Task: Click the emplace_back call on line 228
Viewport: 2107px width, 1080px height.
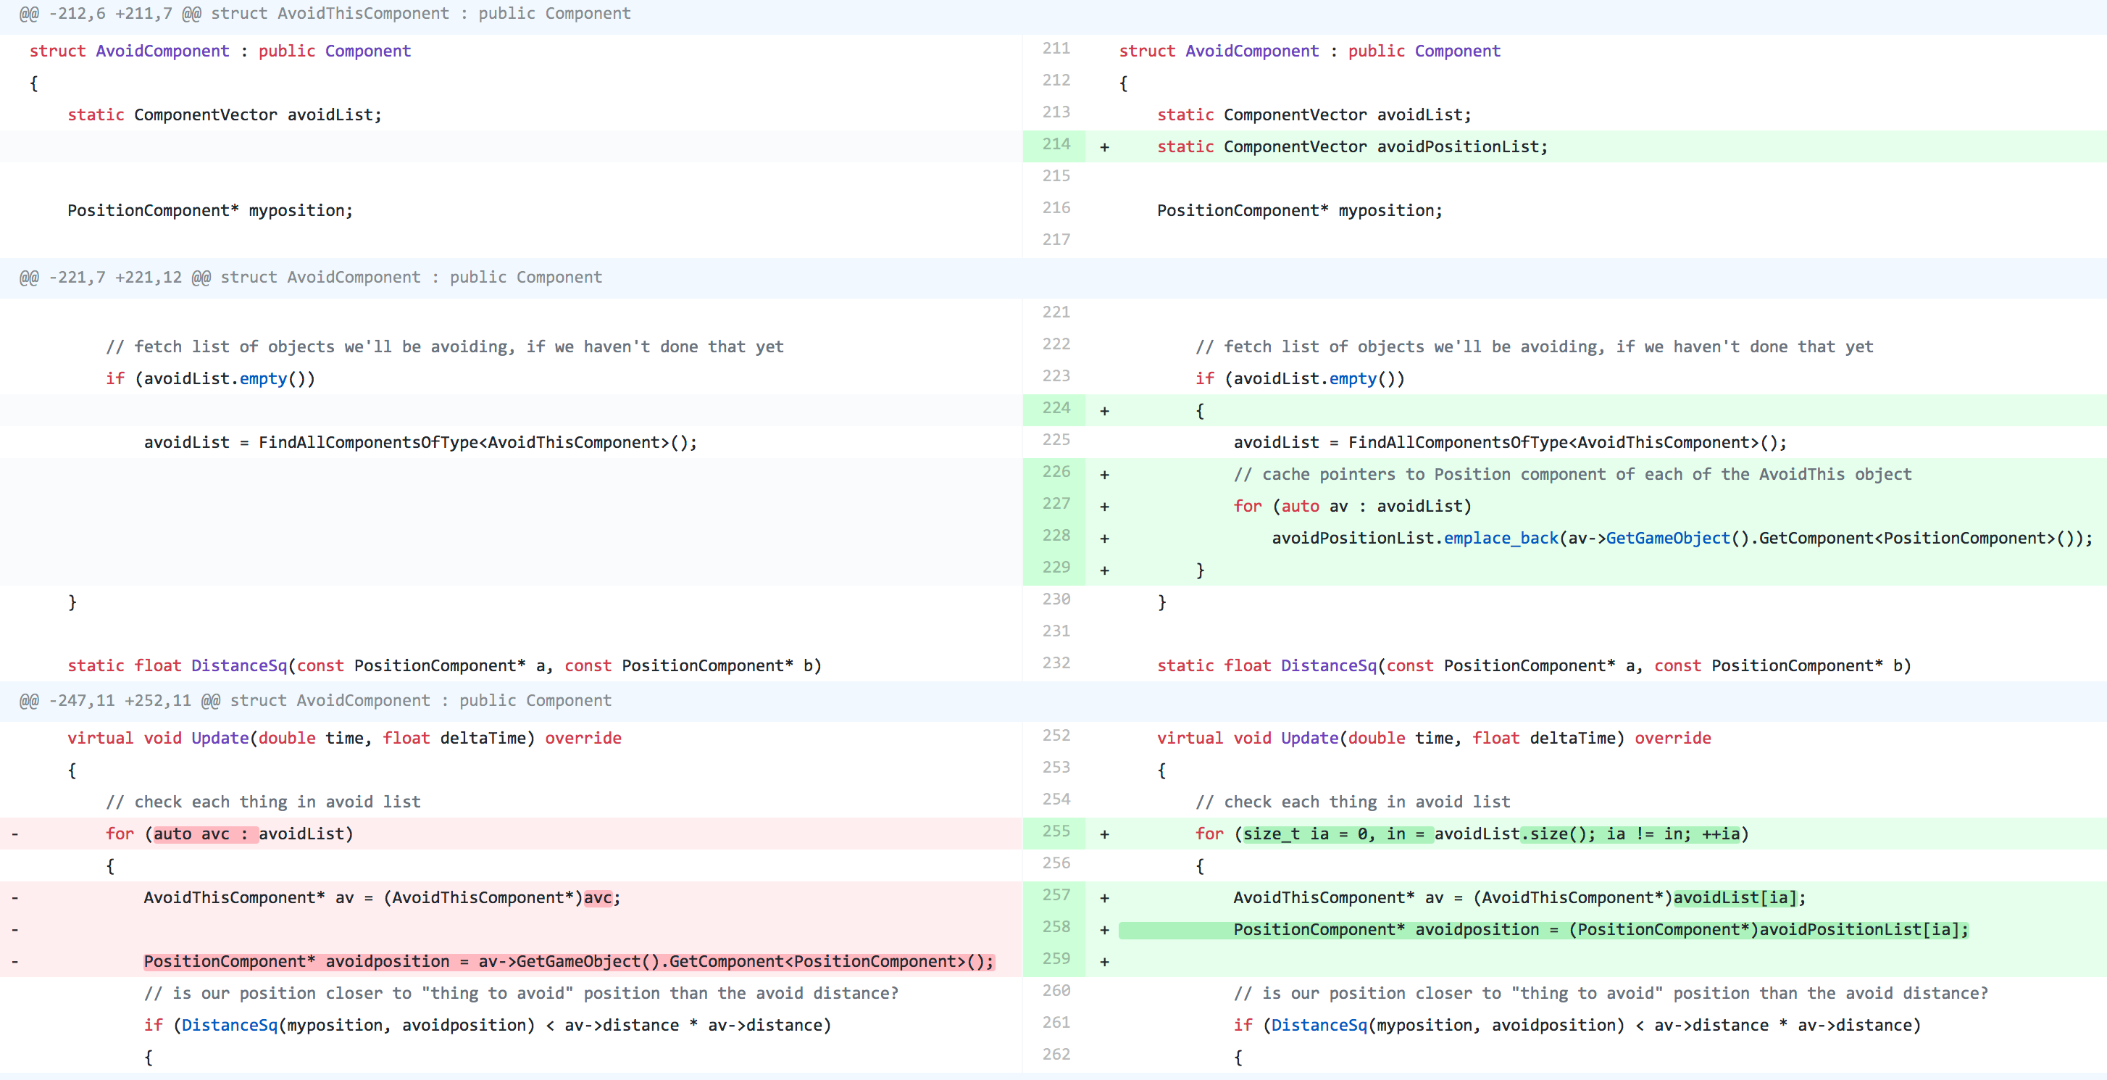Action: 1501,539
